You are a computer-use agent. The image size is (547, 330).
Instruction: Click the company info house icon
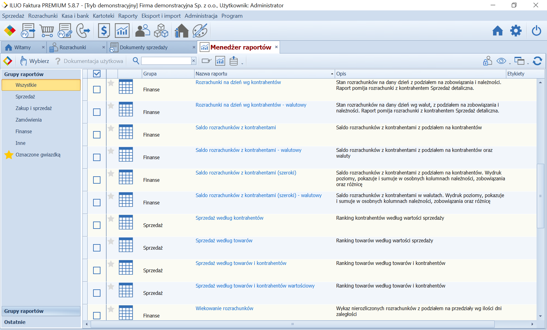click(181, 31)
